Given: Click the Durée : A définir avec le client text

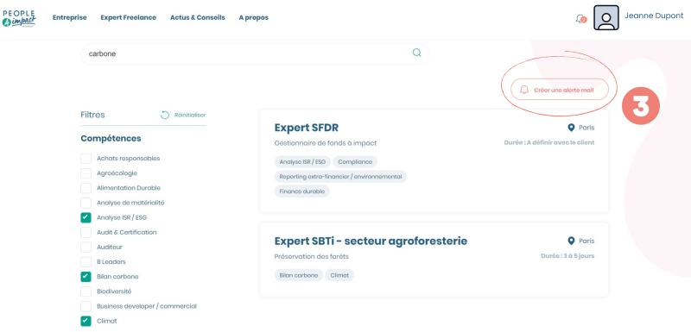Looking at the screenshot, I should coord(549,142).
